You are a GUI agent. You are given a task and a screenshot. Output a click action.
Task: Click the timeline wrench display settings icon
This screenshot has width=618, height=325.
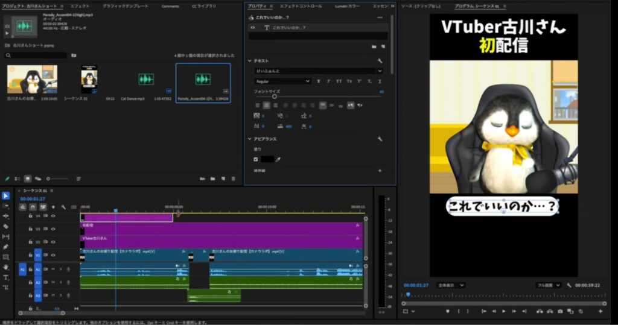pyautogui.click(x=63, y=207)
